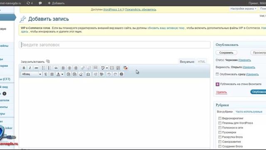Image resolution: width=266 pixels, height=150 pixels.
Task: Insert the More tag
Action: [x=95, y=68]
